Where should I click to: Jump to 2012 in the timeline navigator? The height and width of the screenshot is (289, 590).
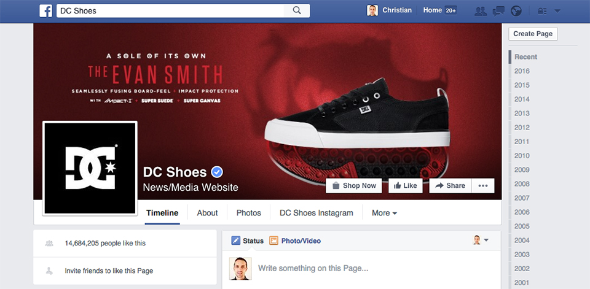click(x=522, y=128)
